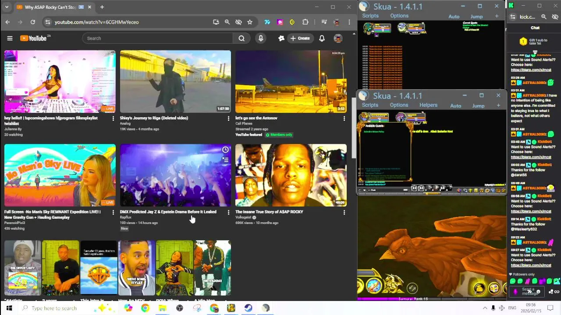Viewport: 561px width, 315px height.
Task: Open the No Man's Sky LIVE thumbnail
Action: coord(60,175)
